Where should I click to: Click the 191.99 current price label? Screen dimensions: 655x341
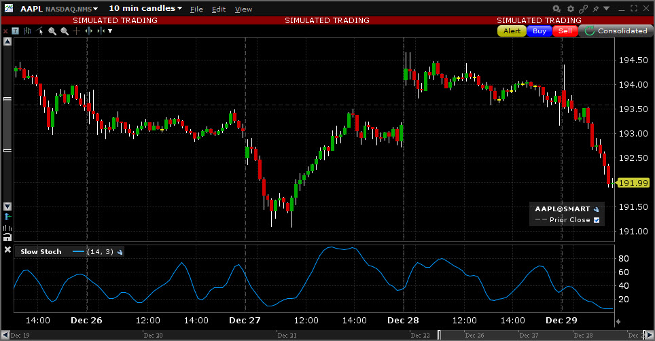(x=633, y=183)
